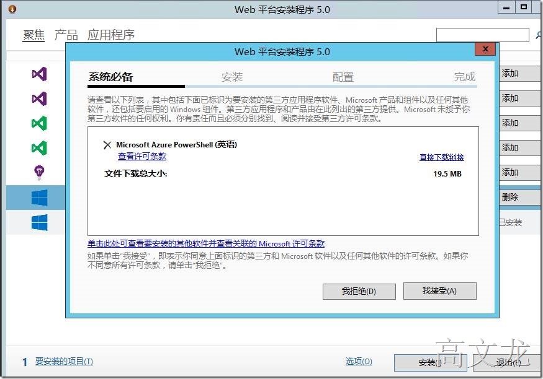Click the 退出 button at bottom
543x379 pixels.
(x=508, y=362)
